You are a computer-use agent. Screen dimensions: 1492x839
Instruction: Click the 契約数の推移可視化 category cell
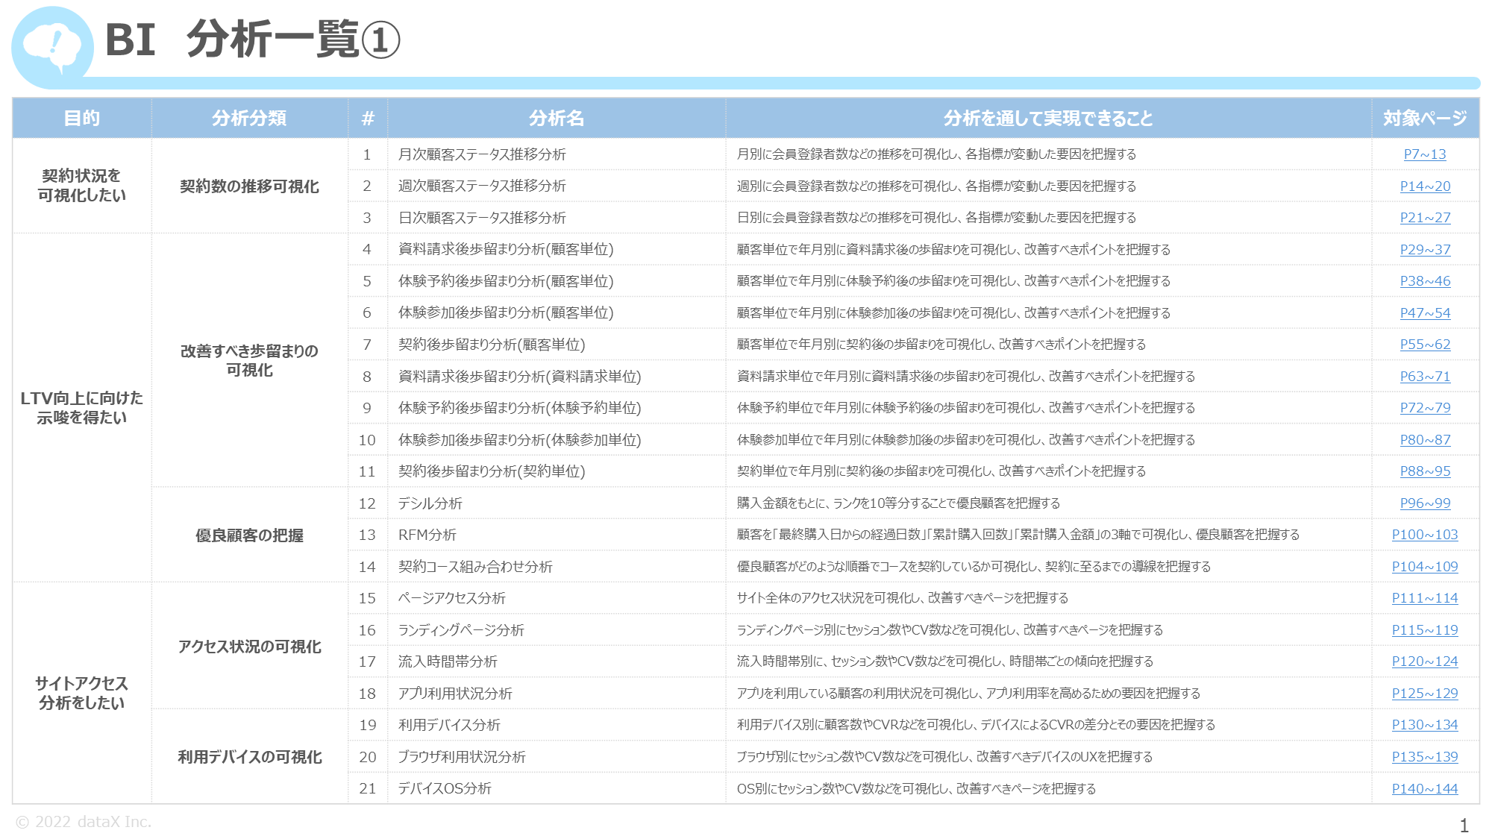pos(249,186)
